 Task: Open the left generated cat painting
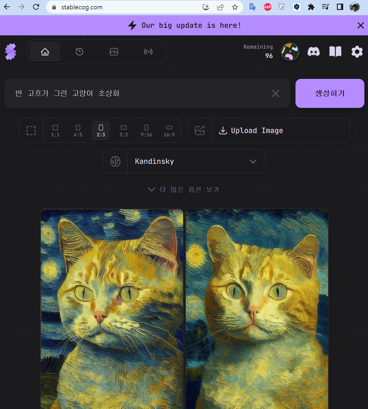[x=112, y=309]
